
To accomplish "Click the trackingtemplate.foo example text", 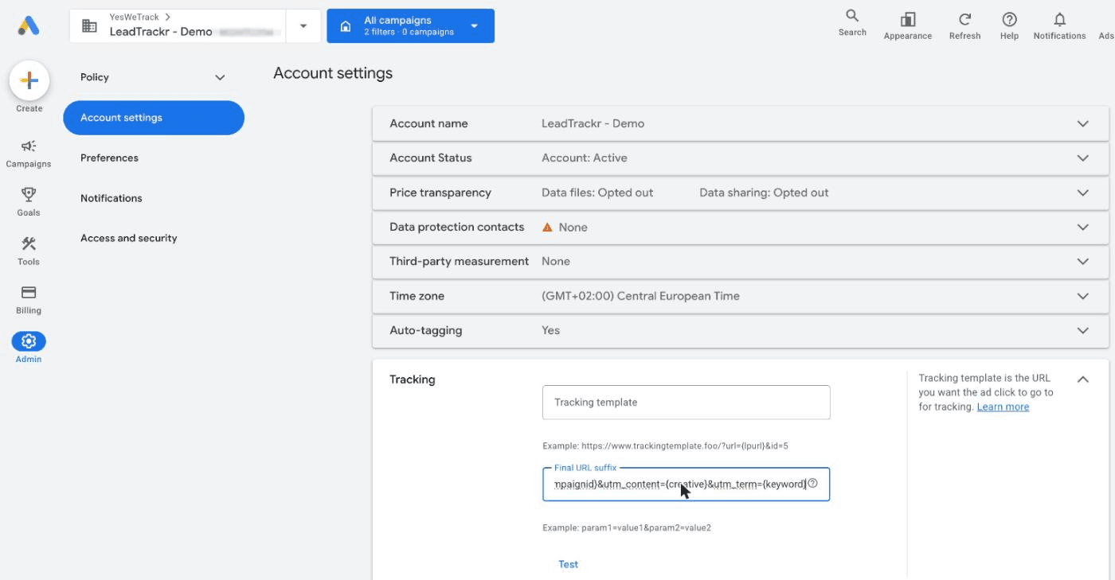I will (665, 446).
